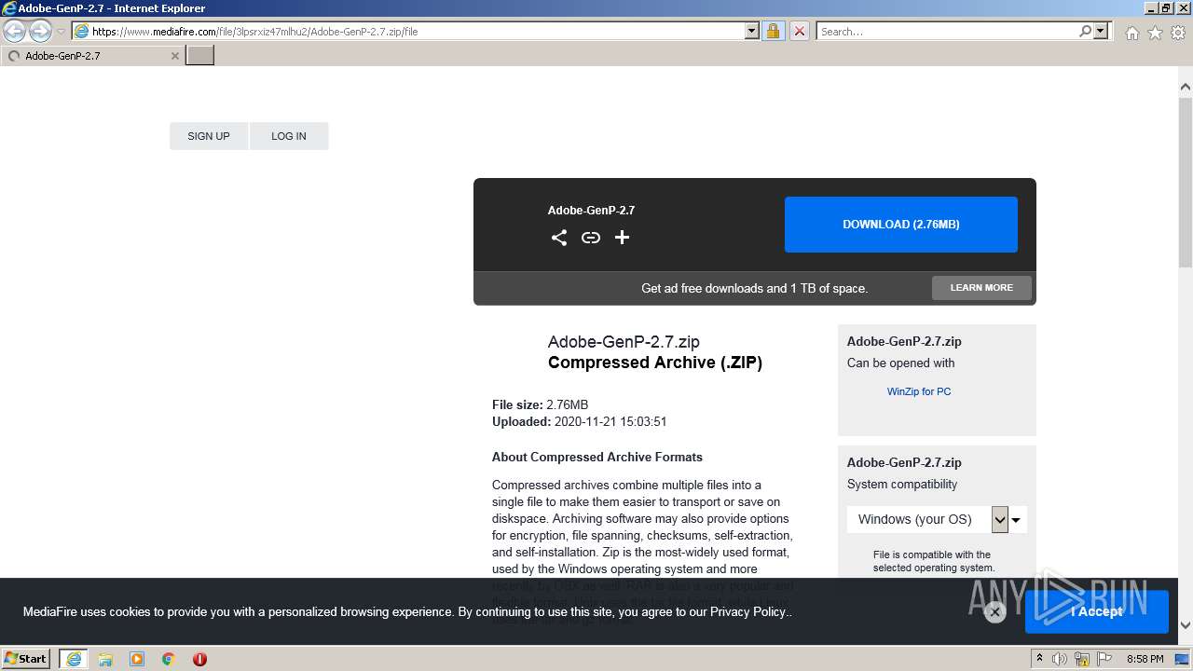Stop loading with the X button
Screen dimensions: 1193x671
(x=800, y=31)
